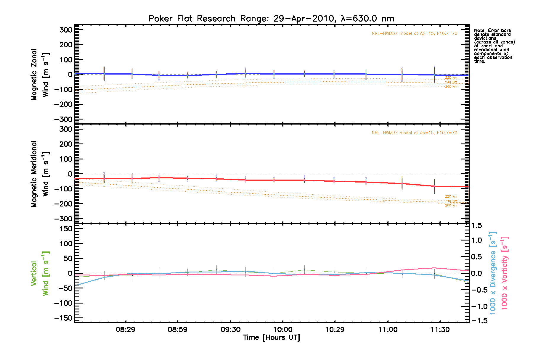Click the 260 km label in meridional panel
Image resolution: width=533 pixels, height=355 pixels.
pos(451,205)
